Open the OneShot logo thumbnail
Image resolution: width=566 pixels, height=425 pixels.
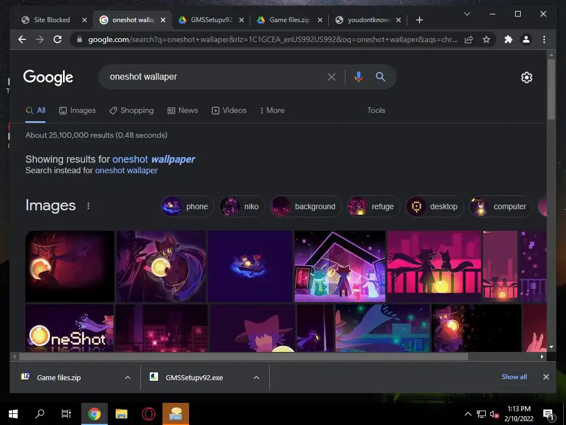point(69,328)
